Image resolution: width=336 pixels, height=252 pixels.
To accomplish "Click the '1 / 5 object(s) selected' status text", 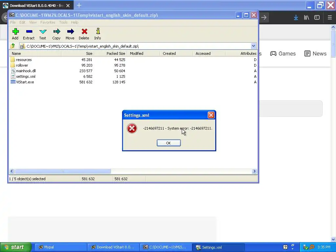I will click(27, 179).
